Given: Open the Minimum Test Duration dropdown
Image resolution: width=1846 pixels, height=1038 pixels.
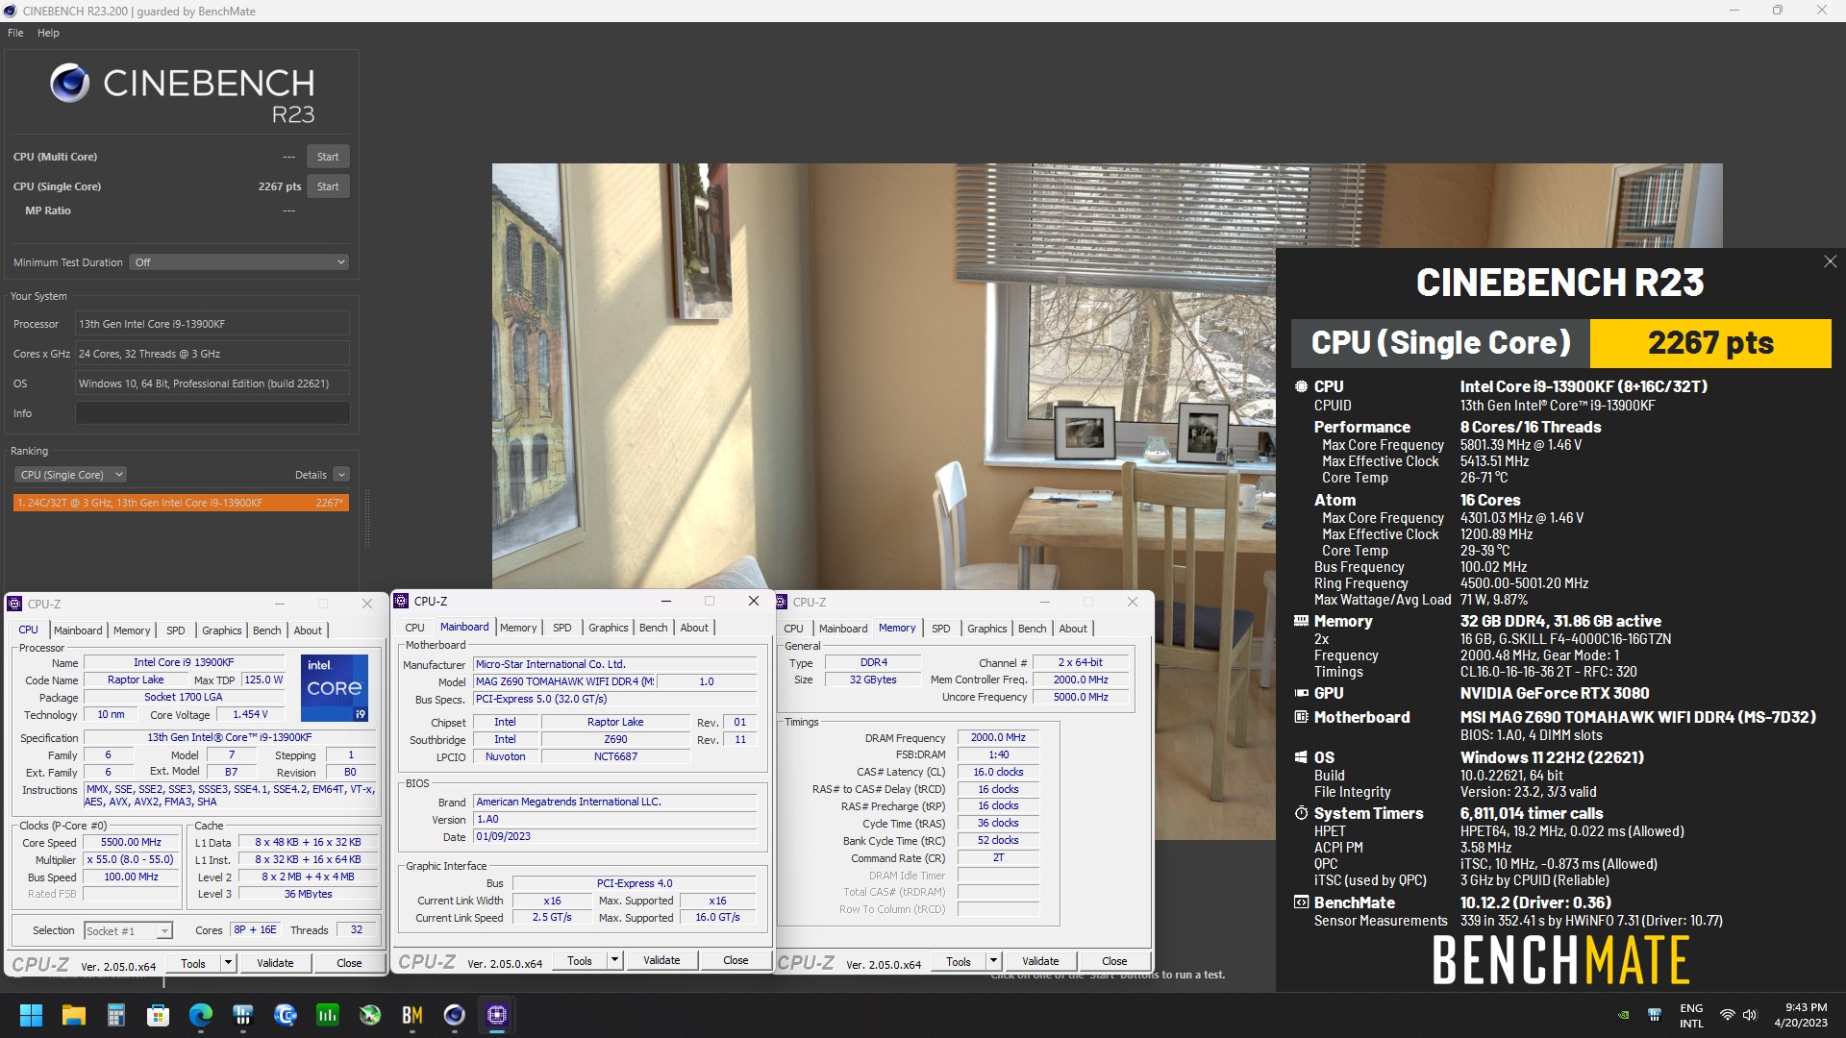Looking at the screenshot, I should pos(238,262).
